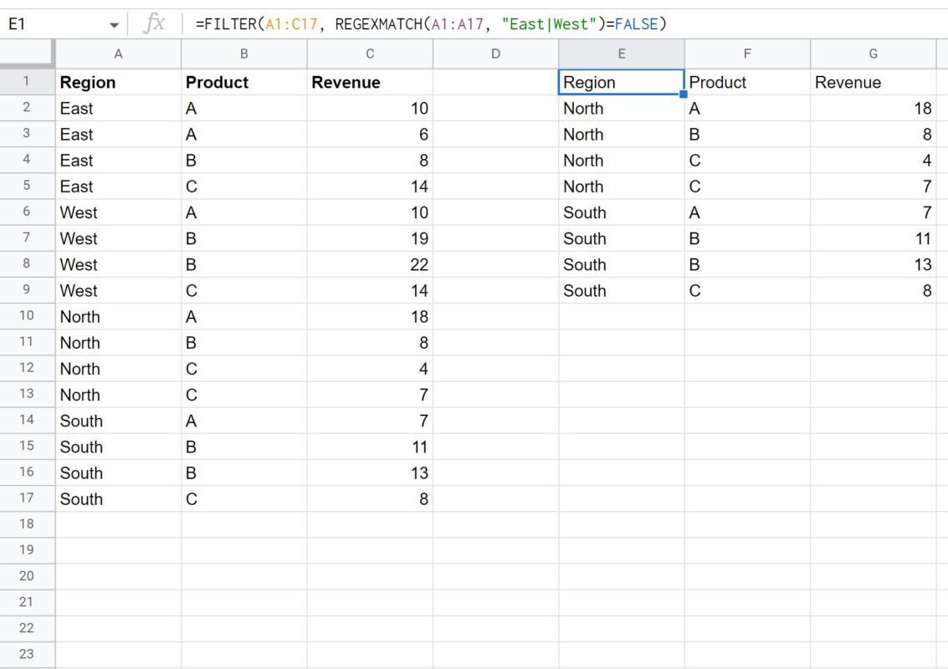Screen dimensions: 948x669
Task: Select column F header
Action: coord(747,54)
